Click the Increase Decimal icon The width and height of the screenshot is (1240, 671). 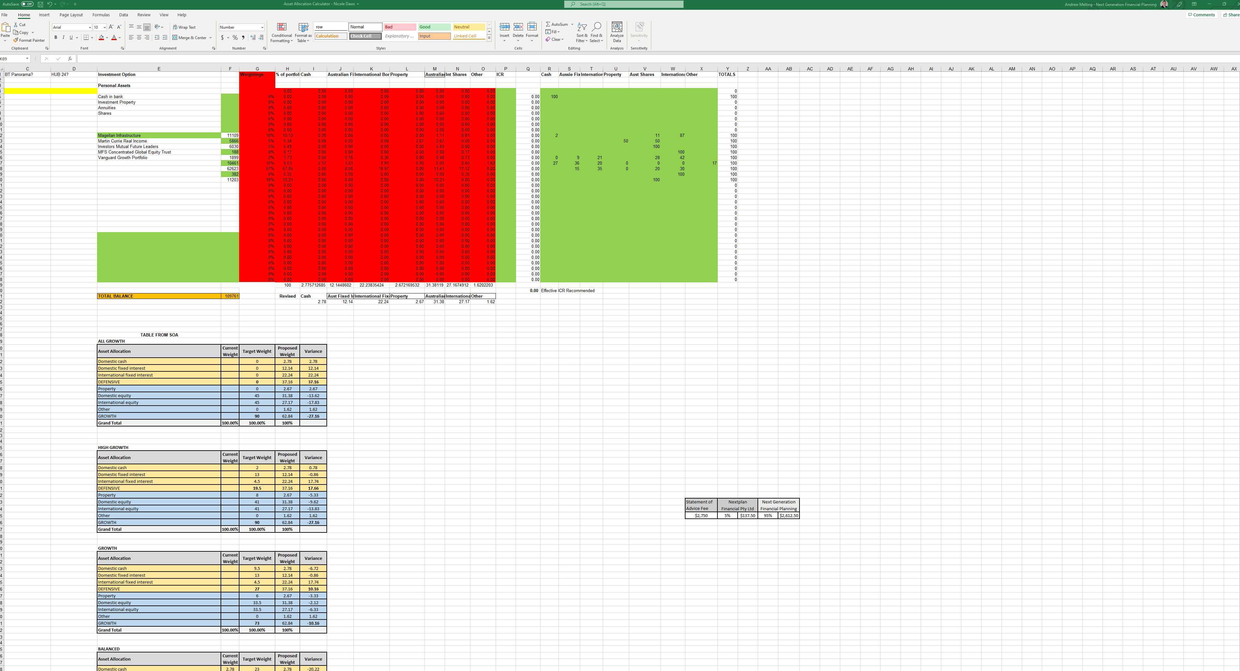(x=252, y=37)
